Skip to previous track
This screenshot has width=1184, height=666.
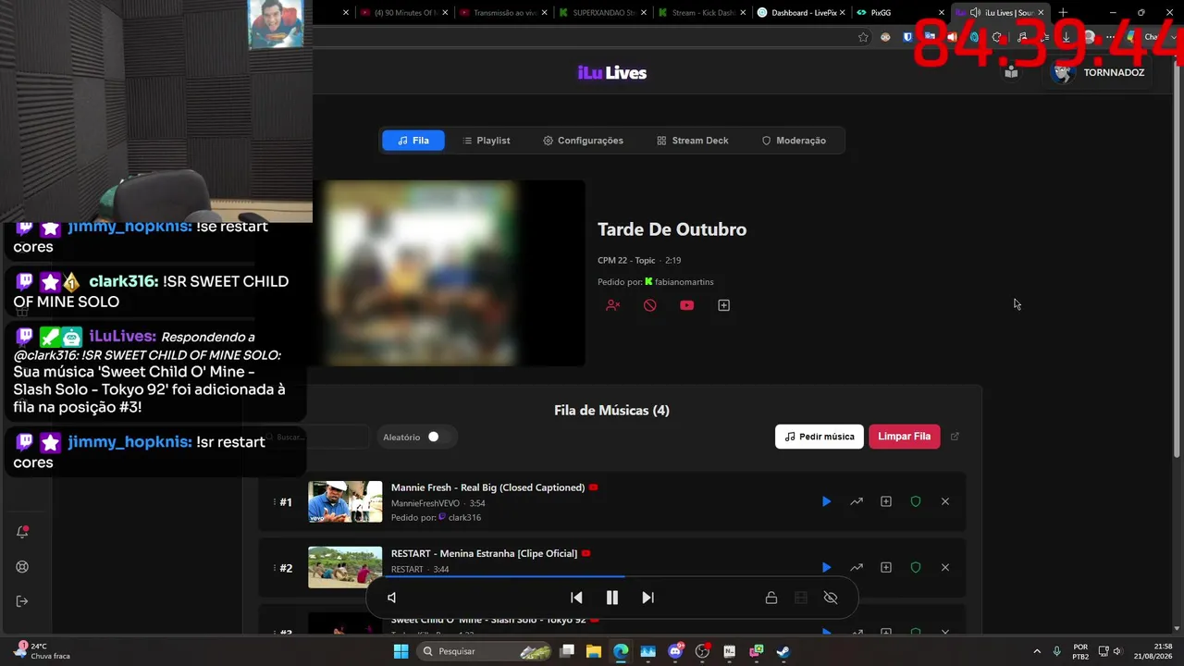(x=576, y=598)
